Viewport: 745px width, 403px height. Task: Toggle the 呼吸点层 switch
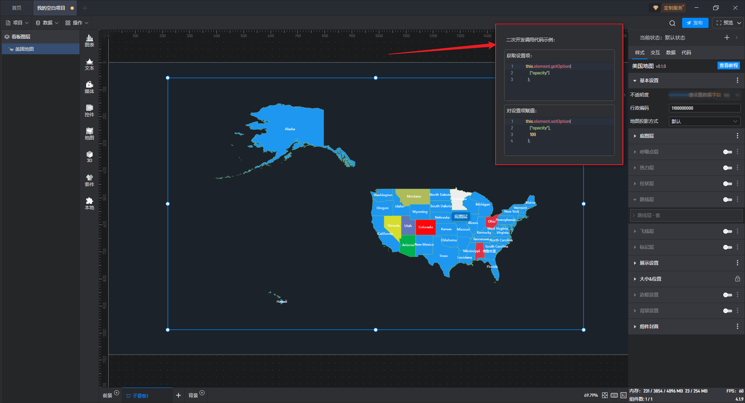click(x=728, y=152)
